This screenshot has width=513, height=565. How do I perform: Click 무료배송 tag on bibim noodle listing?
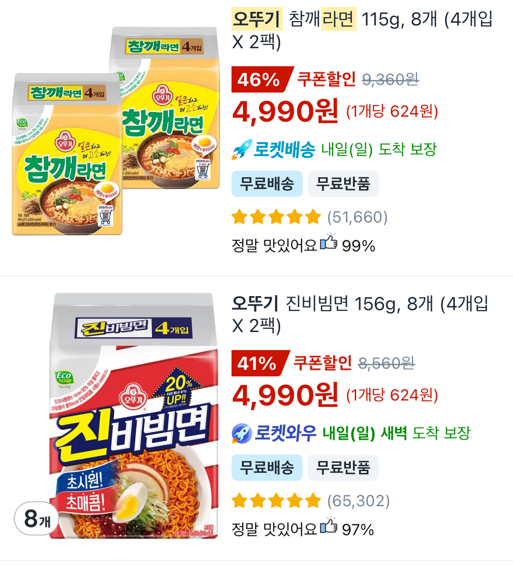pos(267,468)
